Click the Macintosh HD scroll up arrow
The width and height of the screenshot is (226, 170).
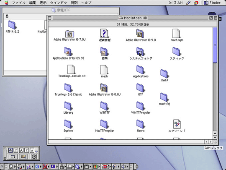pyautogui.click(x=215, y=133)
